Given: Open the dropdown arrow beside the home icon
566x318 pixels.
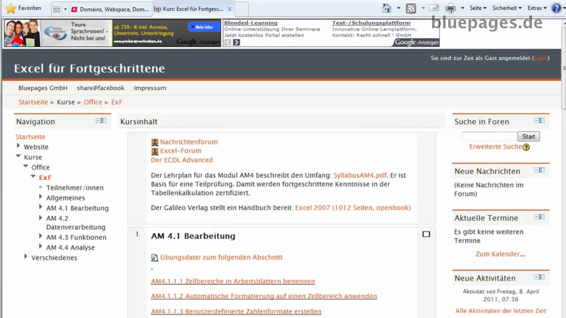Looking at the screenshot, I should [x=398, y=8].
